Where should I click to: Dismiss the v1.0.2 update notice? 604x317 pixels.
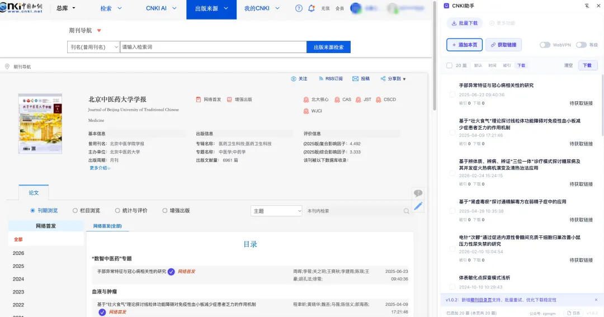(596, 300)
